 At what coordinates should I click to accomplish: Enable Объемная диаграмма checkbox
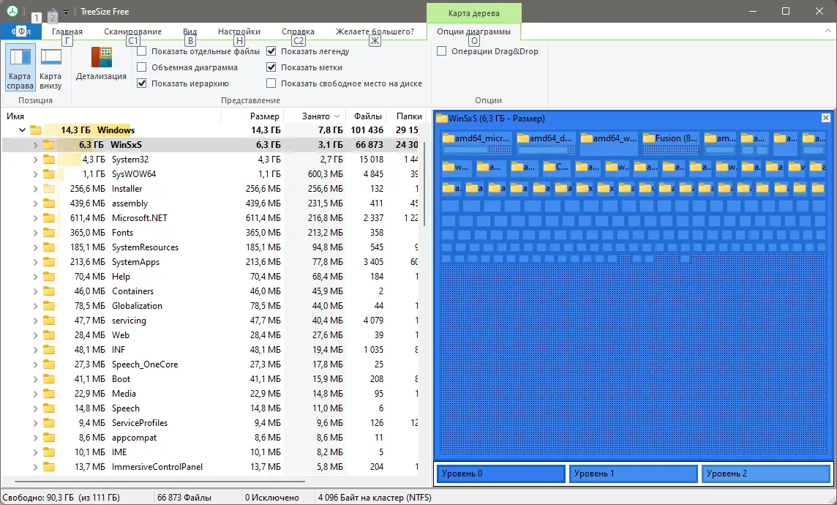pyautogui.click(x=141, y=67)
